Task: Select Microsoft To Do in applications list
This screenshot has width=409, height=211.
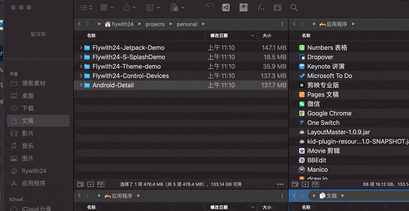Action: point(330,76)
